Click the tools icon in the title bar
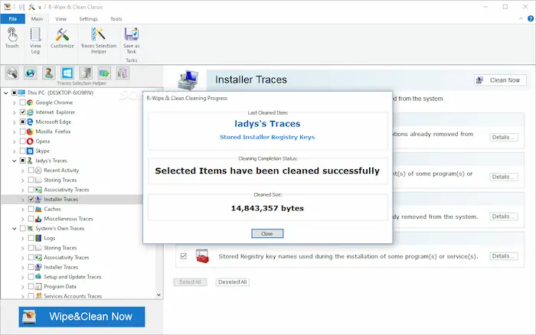 [x=32, y=7]
